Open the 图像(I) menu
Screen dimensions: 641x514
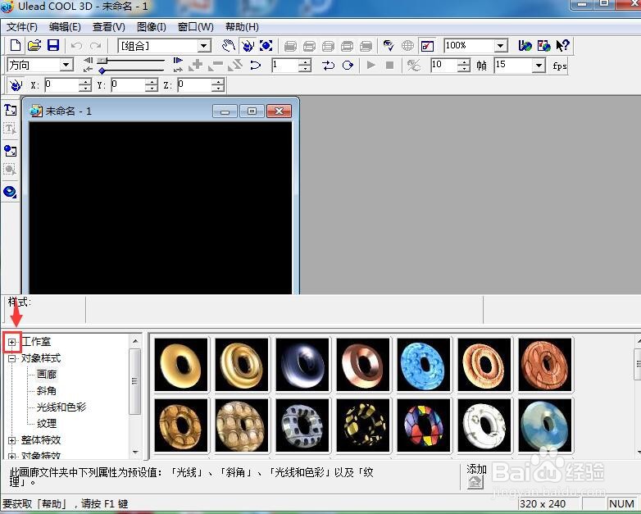click(x=152, y=27)
